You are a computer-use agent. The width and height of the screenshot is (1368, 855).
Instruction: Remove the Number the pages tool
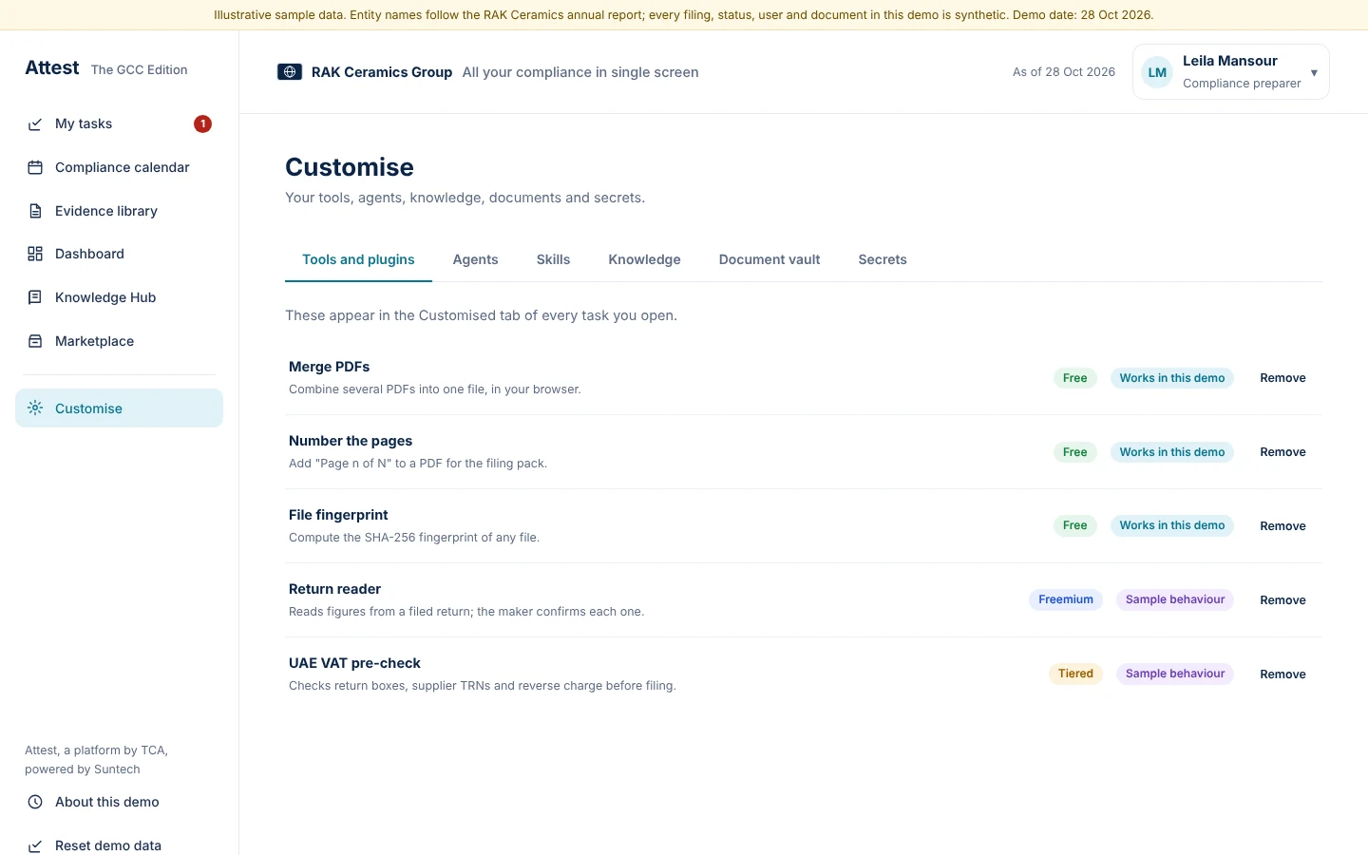click(x=1282, y=452)
